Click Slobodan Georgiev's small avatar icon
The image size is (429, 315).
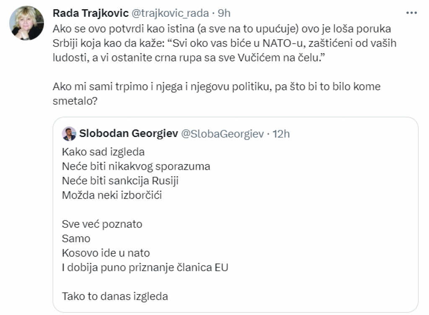pyautogui.click(x=69, y=134)
